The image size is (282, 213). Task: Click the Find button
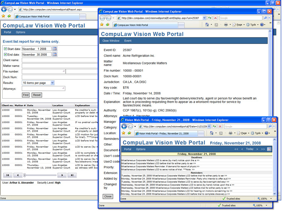click(26, 95)
